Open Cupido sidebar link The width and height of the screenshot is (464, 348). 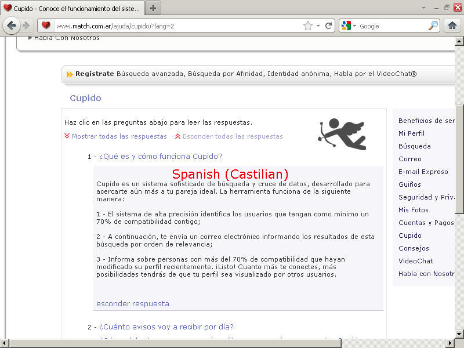coord(410,235)
